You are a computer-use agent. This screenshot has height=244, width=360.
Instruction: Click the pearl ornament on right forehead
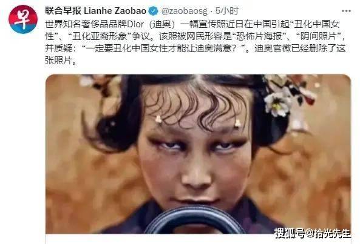(237, 124)
